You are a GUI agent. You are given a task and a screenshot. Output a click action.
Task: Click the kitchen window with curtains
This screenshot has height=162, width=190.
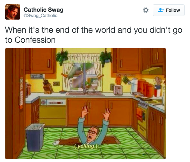tap(83, 74)
